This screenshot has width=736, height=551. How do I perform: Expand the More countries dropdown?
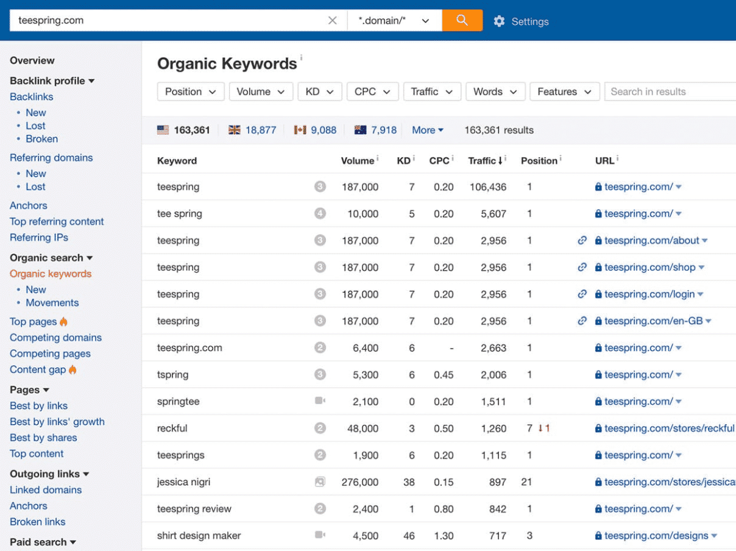tap(427, 130)
